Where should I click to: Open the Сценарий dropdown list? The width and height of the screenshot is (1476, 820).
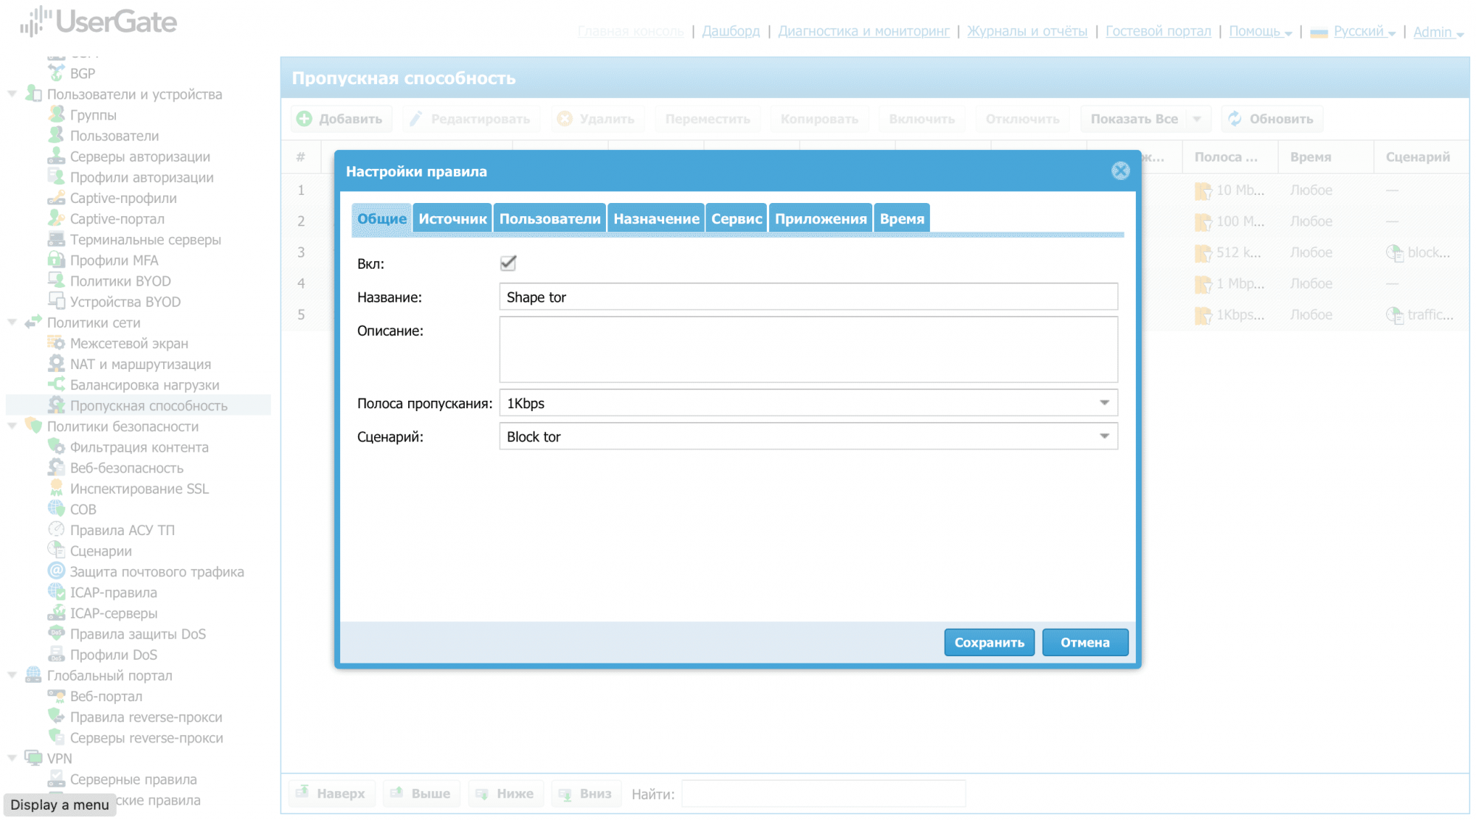(1104, 436)
